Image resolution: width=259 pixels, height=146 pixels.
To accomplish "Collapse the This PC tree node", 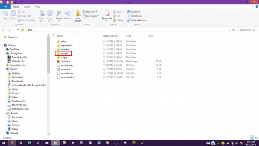I will pos(4,69).
